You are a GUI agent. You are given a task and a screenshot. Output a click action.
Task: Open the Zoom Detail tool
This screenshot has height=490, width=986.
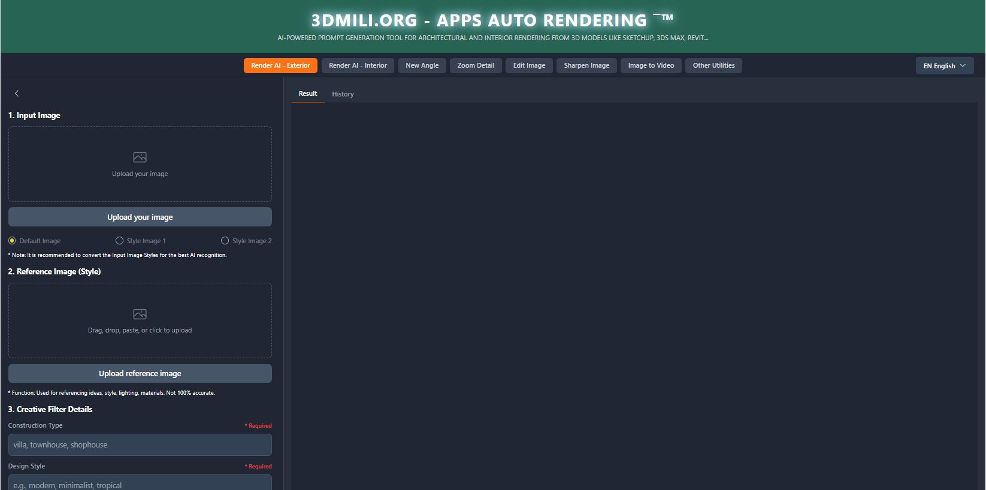[476, 66]
